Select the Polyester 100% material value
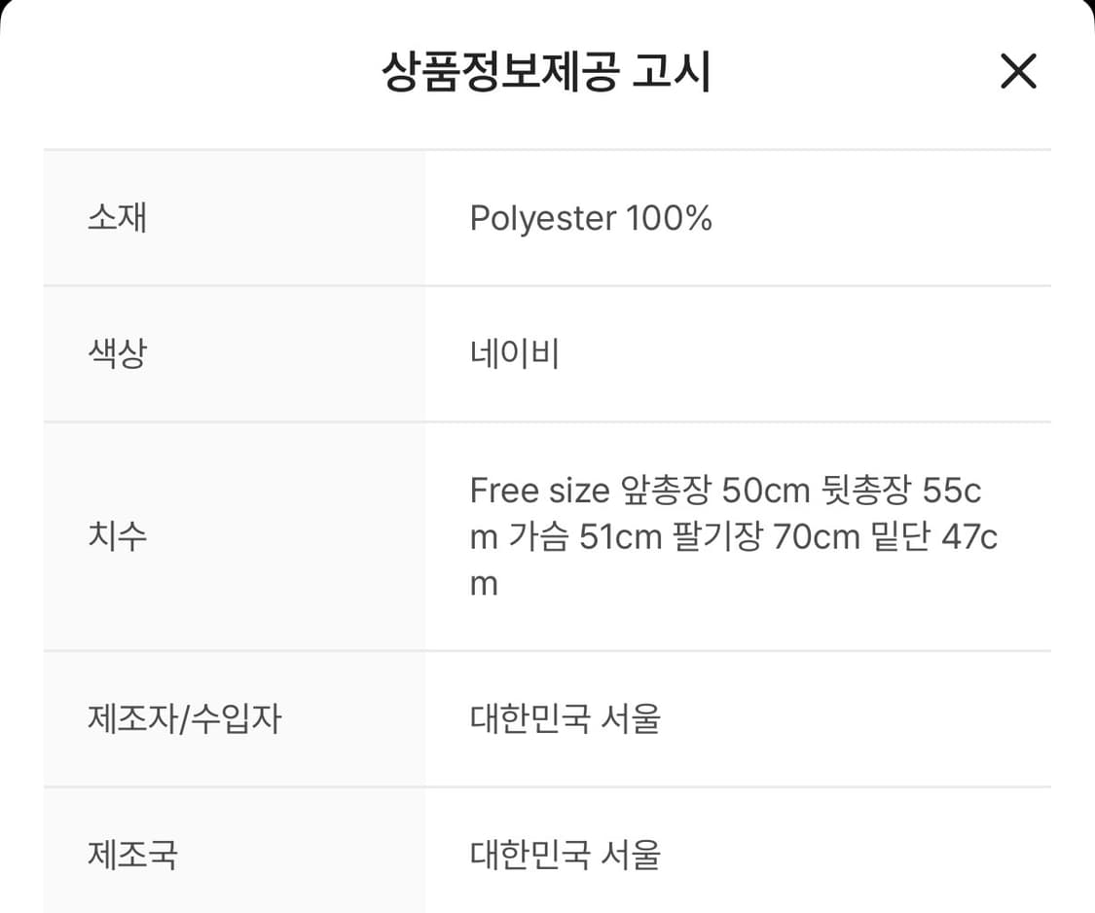Screen dimensions: 1095x913 pyautogui.click(x=592, y=218)
